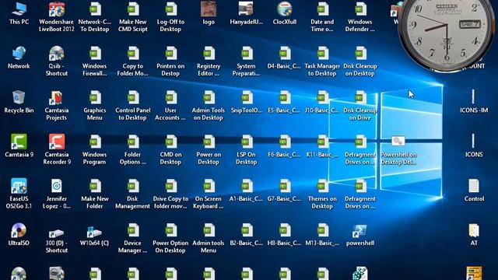498x280 pixels.
Task: Open the Recycle Bin
Action: [x=19, y=98]
